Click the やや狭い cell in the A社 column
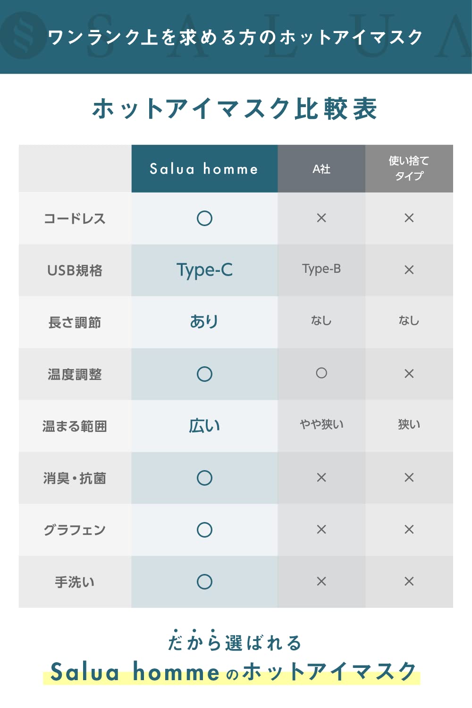 (x=321, y=425)
